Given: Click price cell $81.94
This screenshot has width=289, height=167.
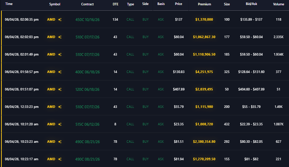Looking at the screenshot, I should coord(179,159).
